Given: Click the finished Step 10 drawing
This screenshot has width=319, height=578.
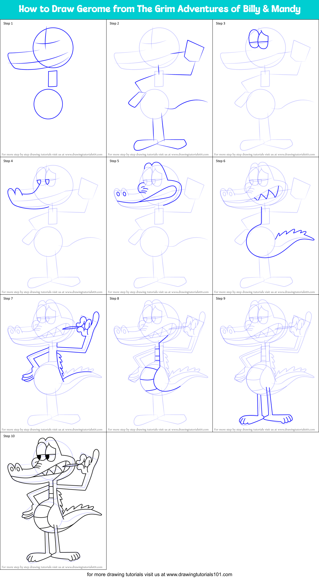Looking at the screenshot, I should point(53,501).
